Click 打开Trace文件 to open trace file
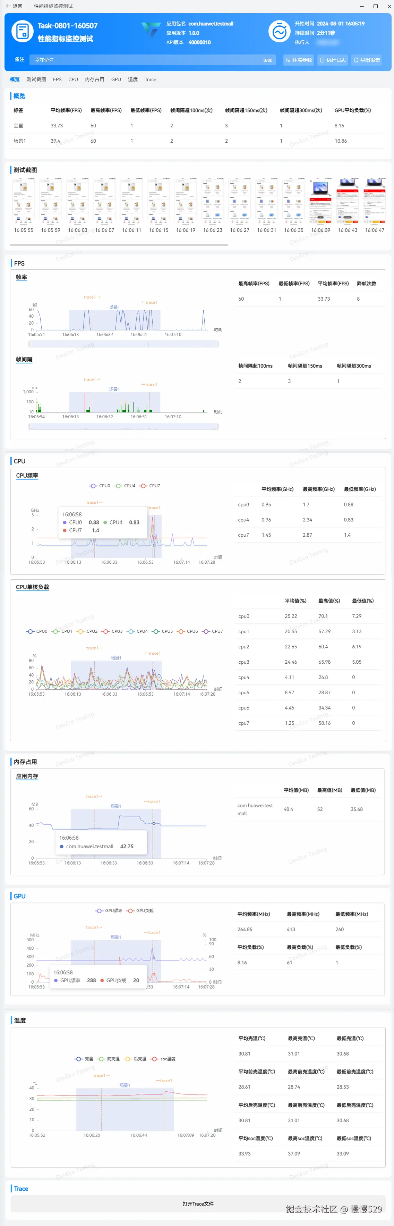The width and height of the screenshot is (394, 1226). pos(198,1204)
